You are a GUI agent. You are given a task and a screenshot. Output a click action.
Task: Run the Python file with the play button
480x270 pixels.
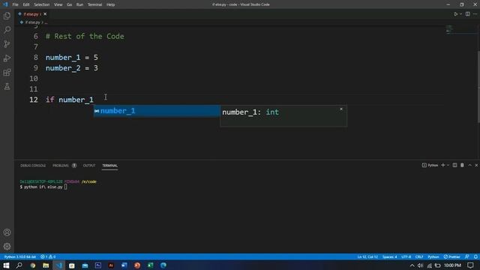pos(455,14)
